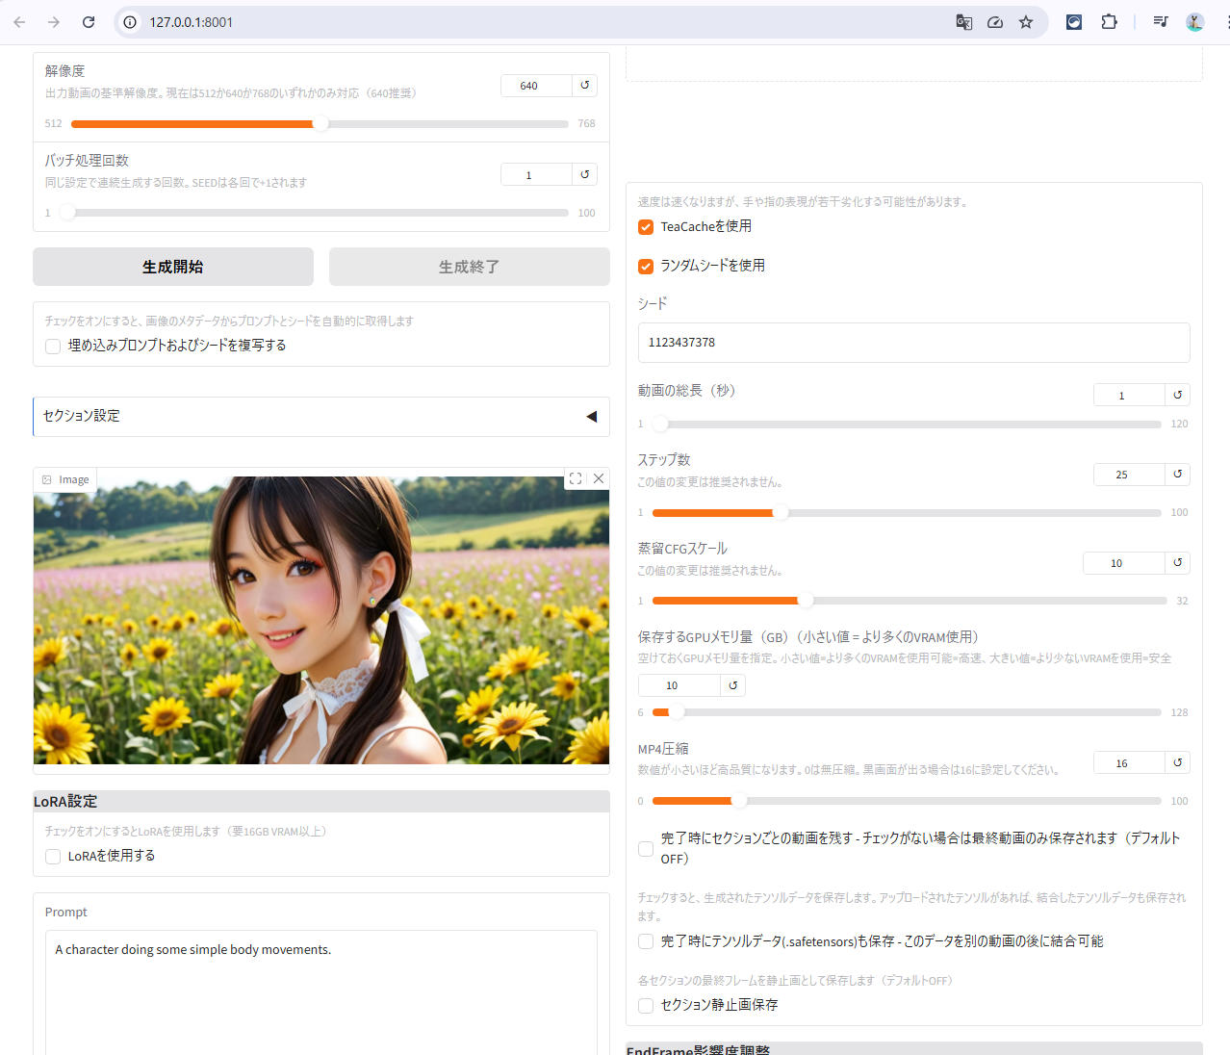The height and width of the screenshot is (1055, 1230).
Task: Reset the GPU memory preservation value
Action: point(732,685)
